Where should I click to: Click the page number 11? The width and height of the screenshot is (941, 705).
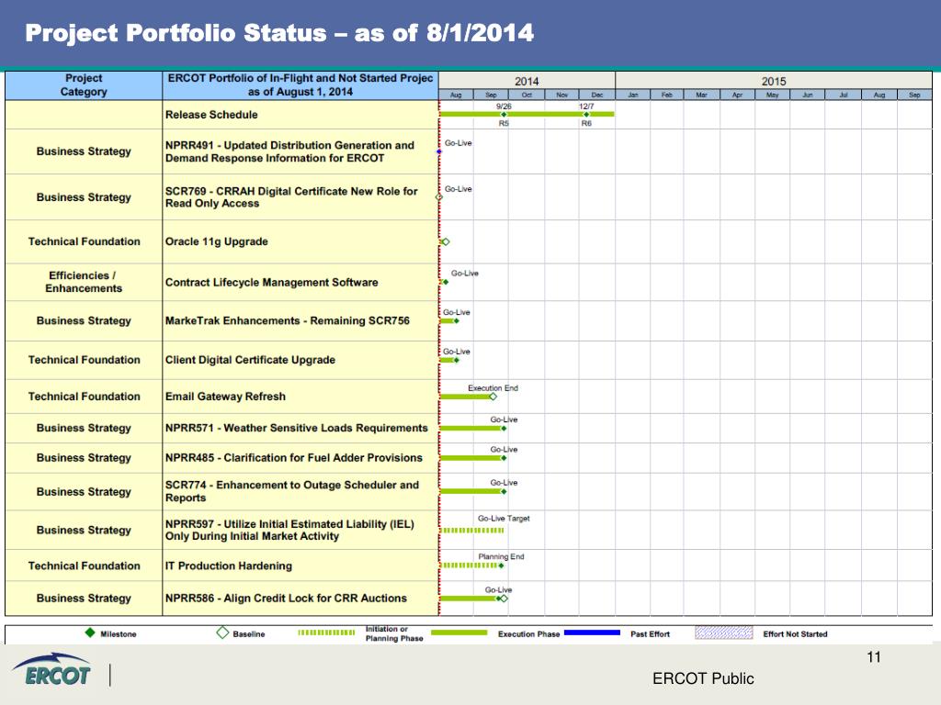(x=874, y=657)
